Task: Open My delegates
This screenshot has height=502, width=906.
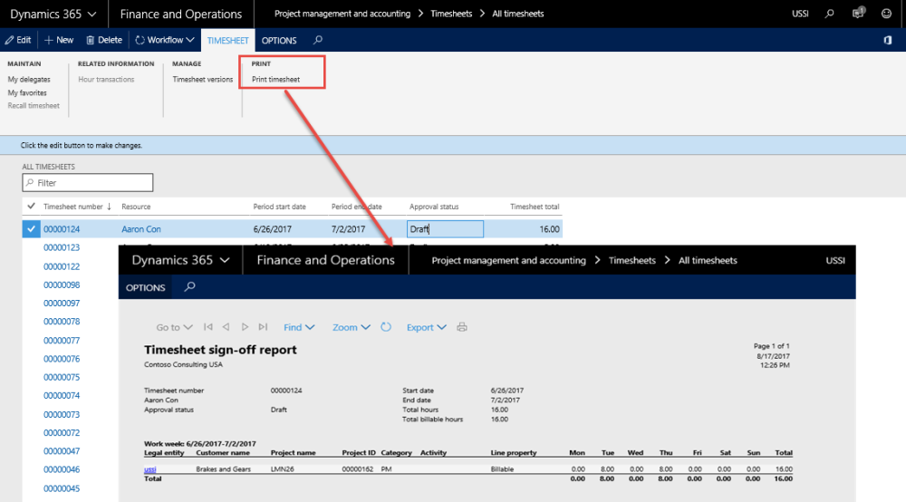Action: 29,79
